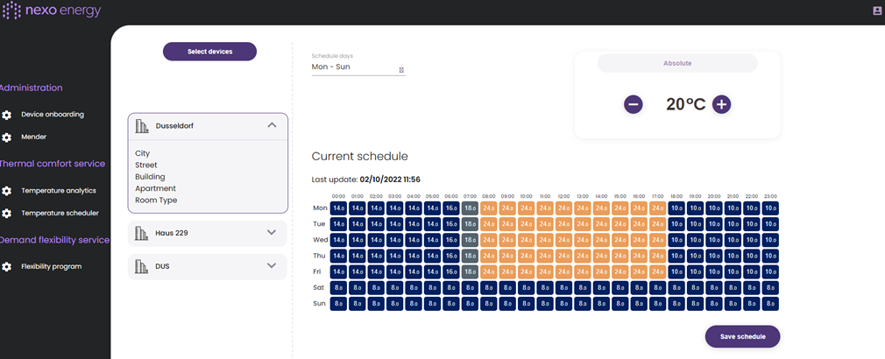Click the Select devices button

(x=209, y=52)
